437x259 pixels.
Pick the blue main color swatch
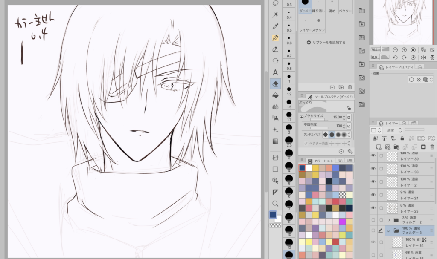(x=273, y=214)
